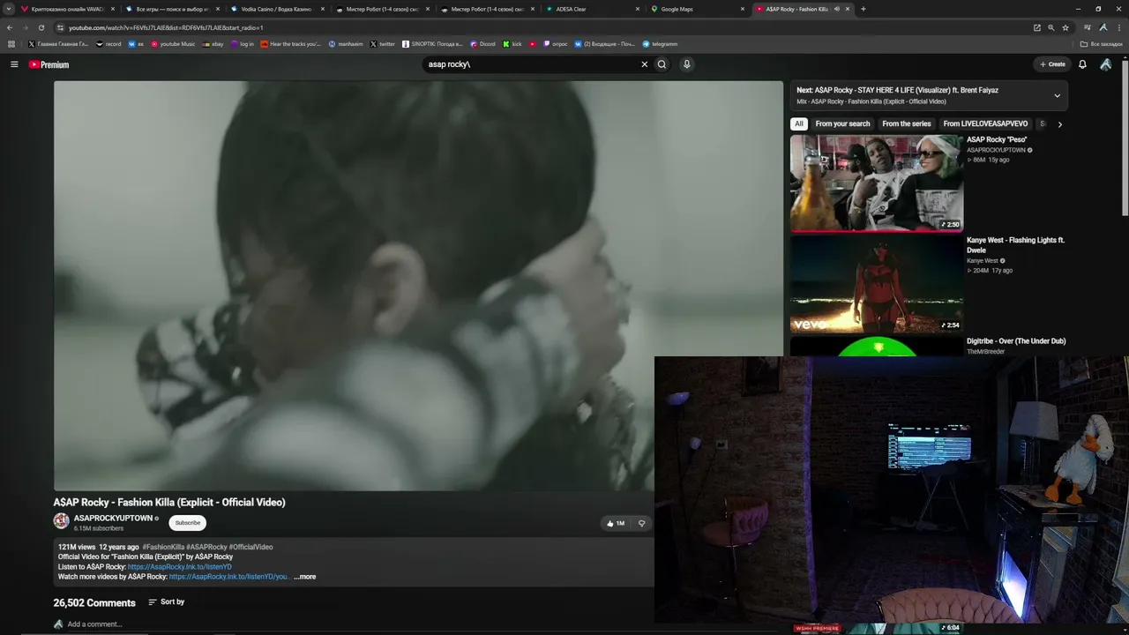
Task: Open the Sort by comments dropdown
Action: point(166,601)
